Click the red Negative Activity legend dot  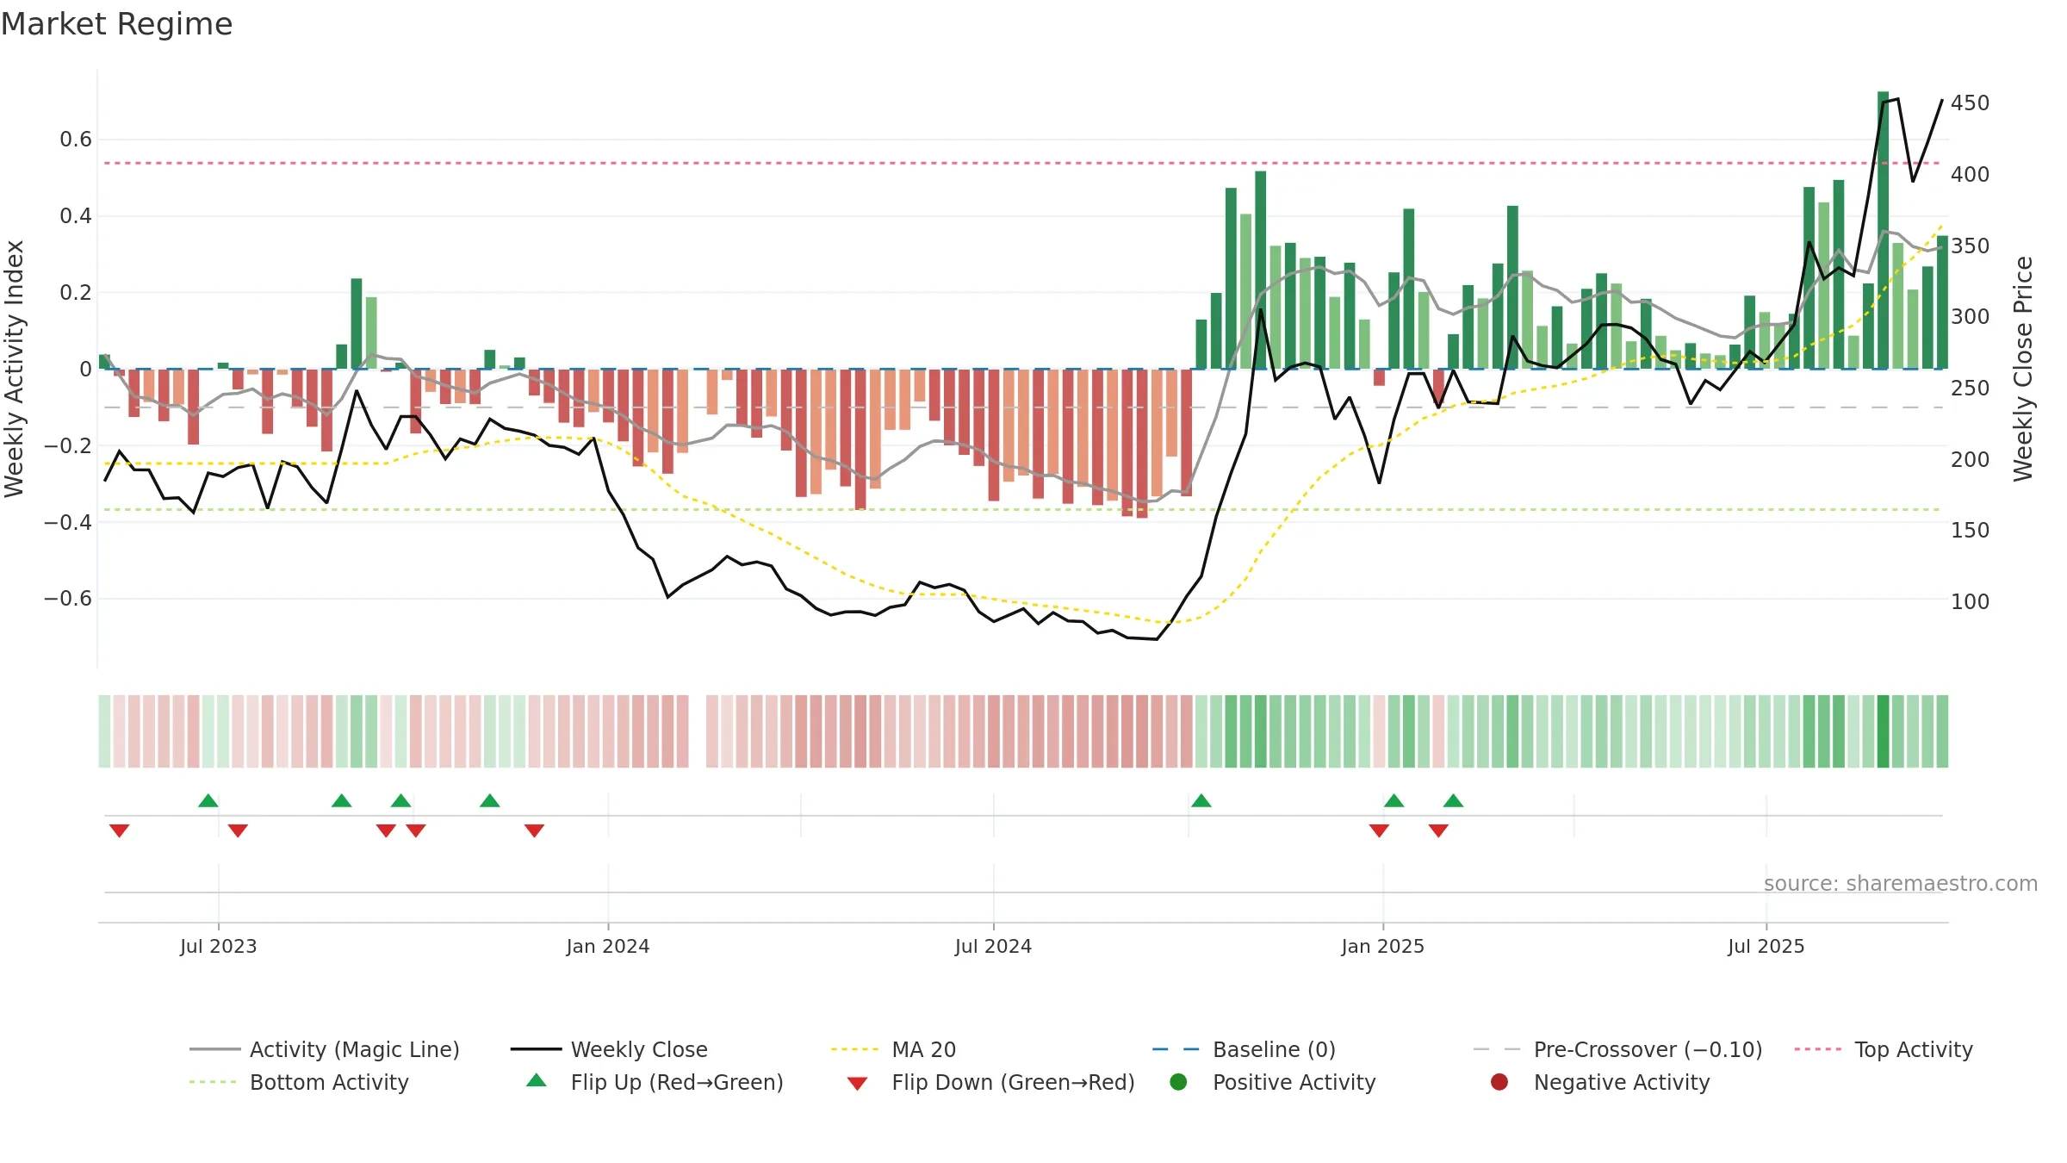1499,1082
